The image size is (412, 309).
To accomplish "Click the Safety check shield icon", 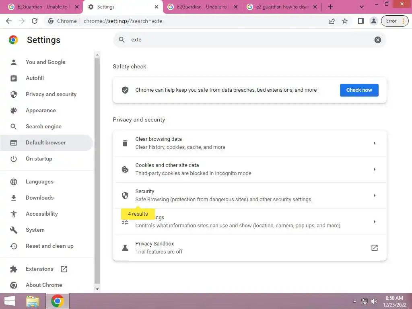I will 125,90.
